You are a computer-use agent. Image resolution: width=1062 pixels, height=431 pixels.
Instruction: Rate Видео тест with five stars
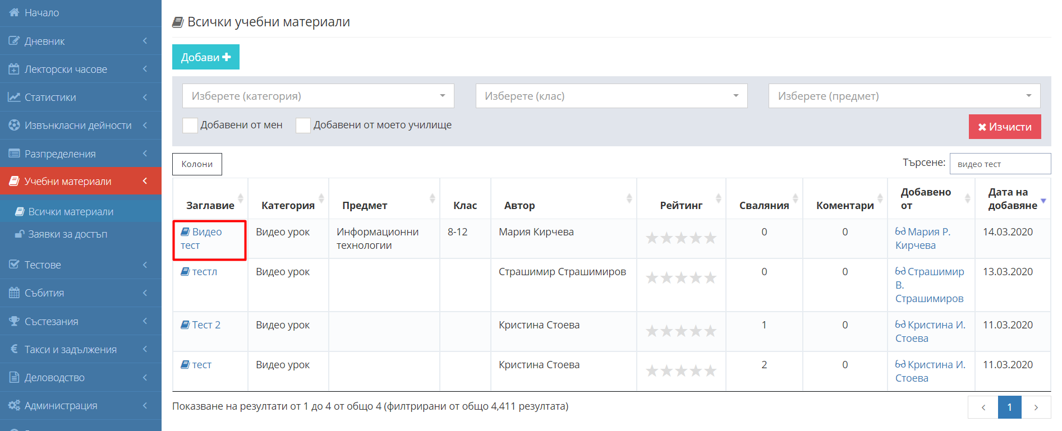710,238
